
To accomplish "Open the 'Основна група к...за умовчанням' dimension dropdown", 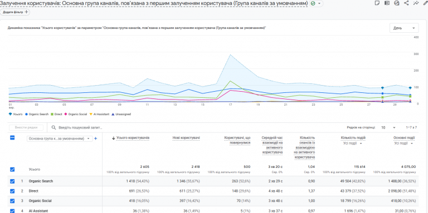I will coord(60,138).
